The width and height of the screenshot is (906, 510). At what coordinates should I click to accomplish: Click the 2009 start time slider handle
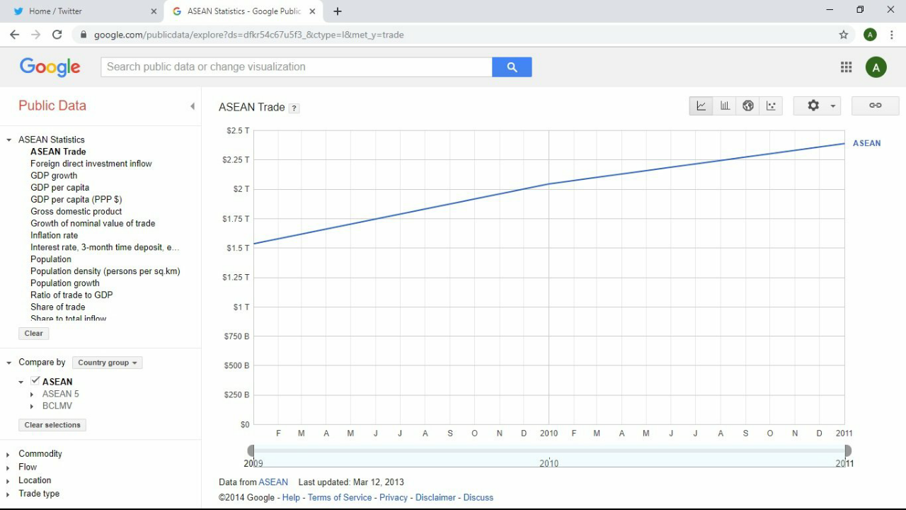[x=251, y=451]
